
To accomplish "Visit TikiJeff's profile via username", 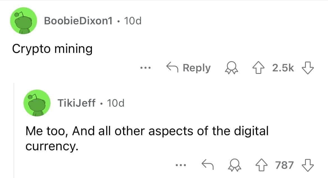I will (76, 103).
